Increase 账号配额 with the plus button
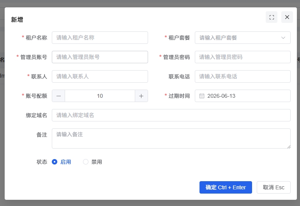 pyautogui.click(x=141, y=96)
